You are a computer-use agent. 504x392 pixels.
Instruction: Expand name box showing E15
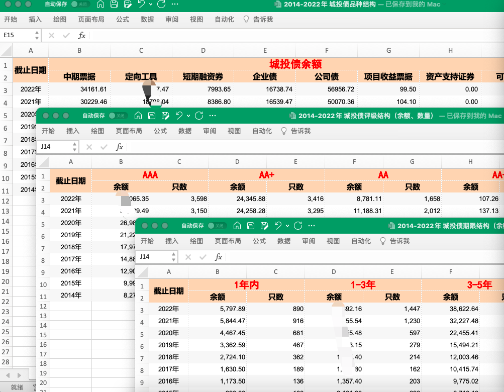[x=37, y=35]
